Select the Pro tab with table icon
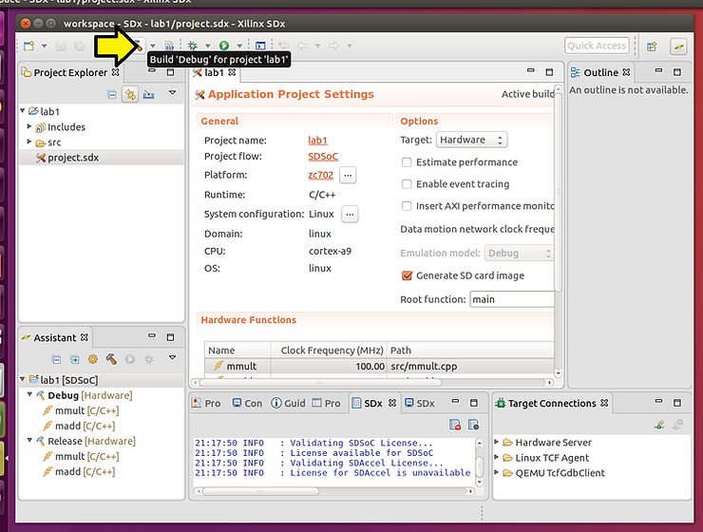This screenshot has width=703, height=532. point(327,403)
